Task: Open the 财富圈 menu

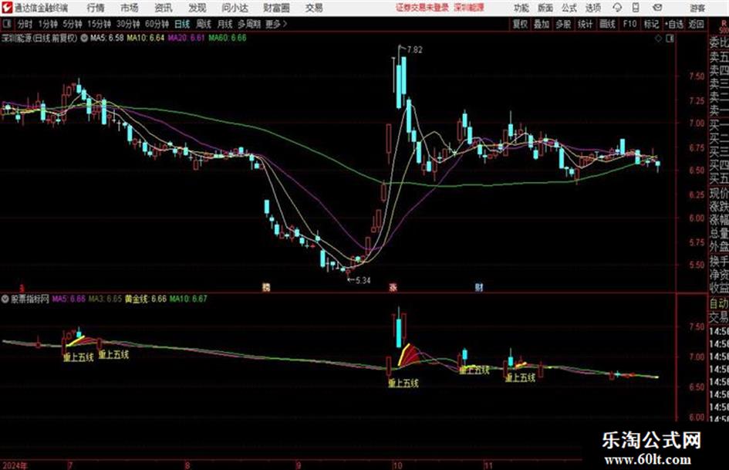Action: 276,8
